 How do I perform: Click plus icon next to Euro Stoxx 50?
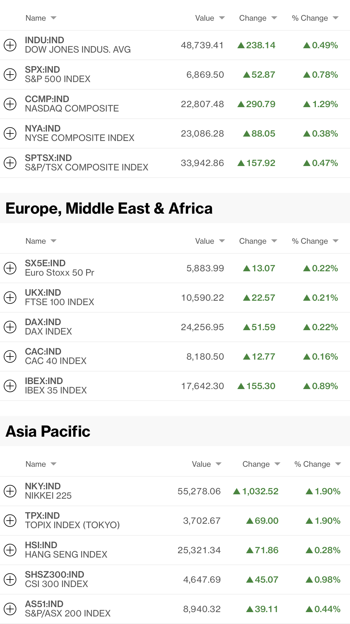[10, 268]
